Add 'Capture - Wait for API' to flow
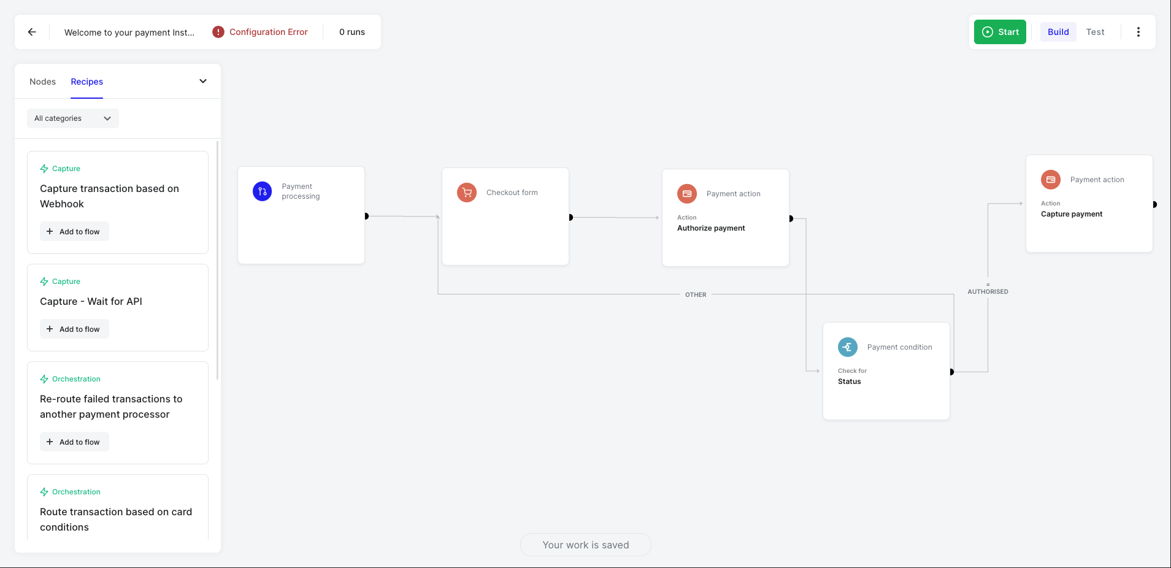The image size is (1171, 568). pyautogui.click(x=74, y=329)
